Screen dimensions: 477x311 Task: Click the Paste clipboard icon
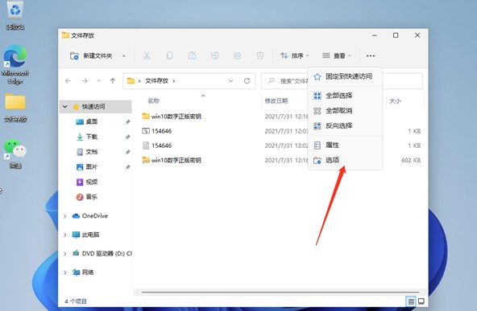192,55
